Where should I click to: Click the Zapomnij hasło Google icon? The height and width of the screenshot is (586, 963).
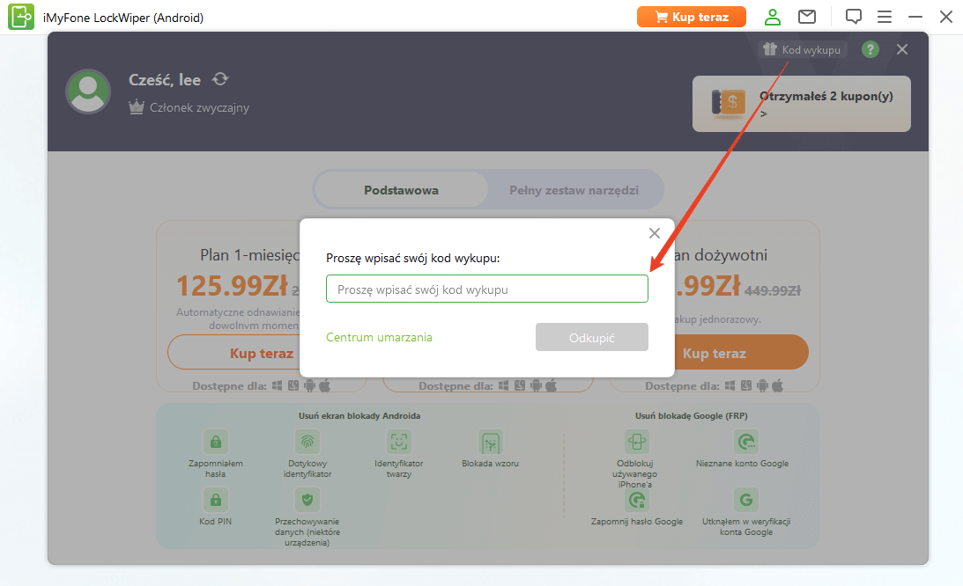point(636,500)
